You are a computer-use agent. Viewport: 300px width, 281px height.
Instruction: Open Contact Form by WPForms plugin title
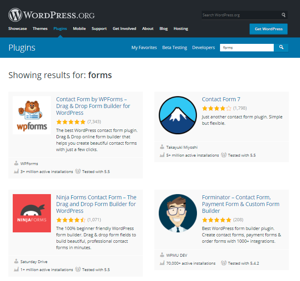[x=93, y=106]
